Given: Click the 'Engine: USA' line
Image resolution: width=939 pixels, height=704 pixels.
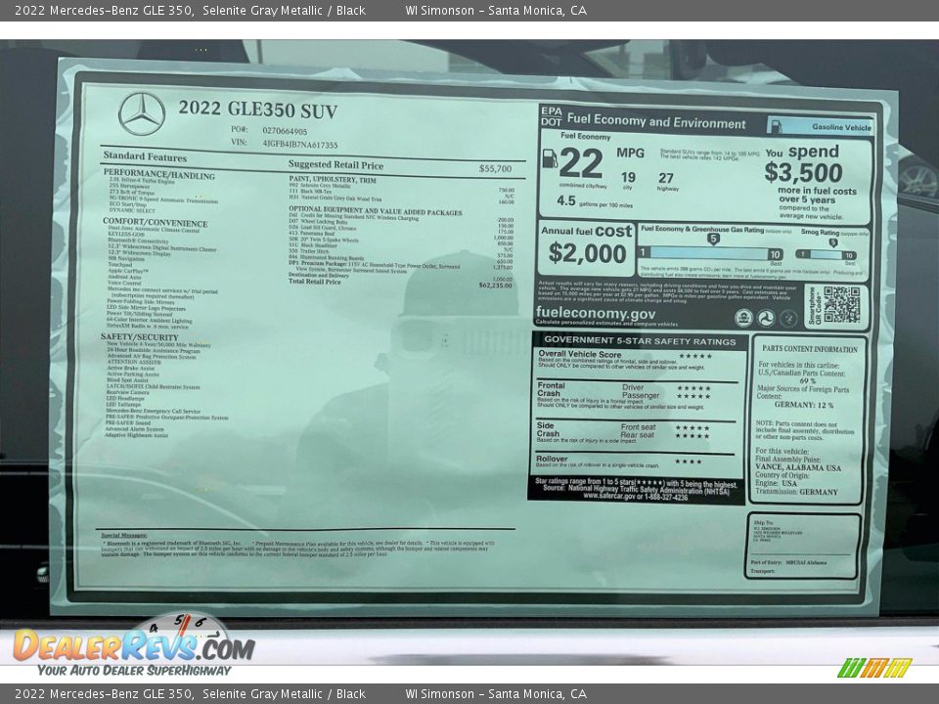Looking at the screenshot, I should 776,483.
